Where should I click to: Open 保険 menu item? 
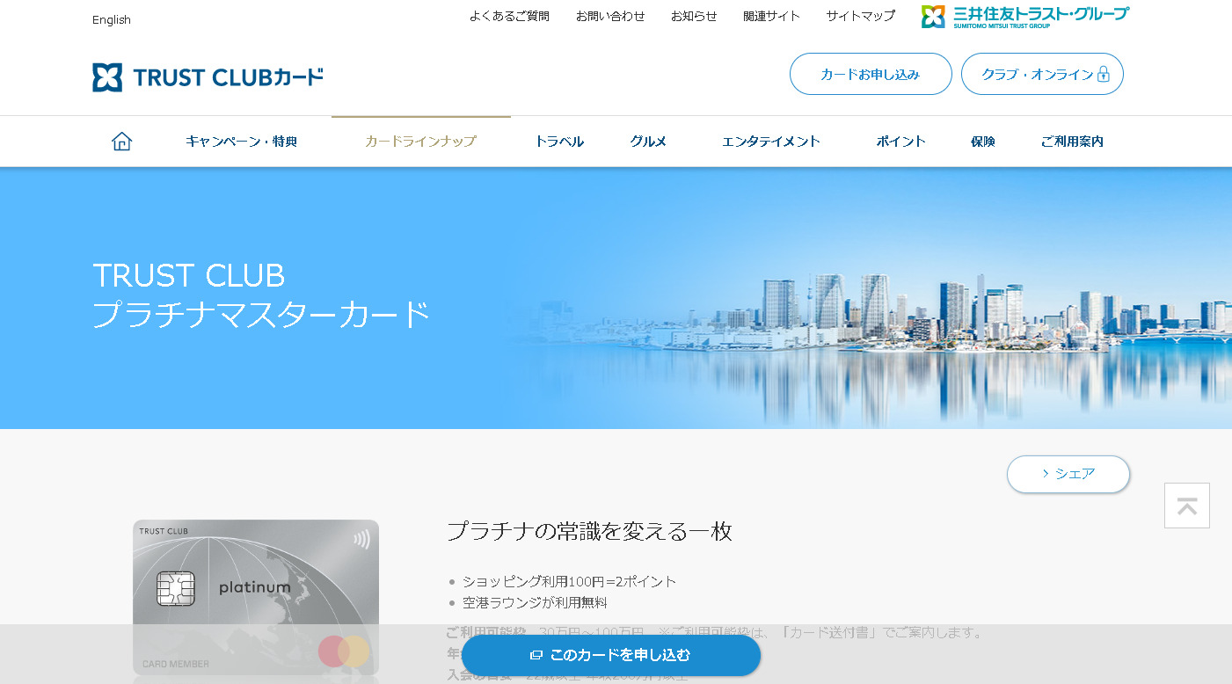[x=983, y=142]
